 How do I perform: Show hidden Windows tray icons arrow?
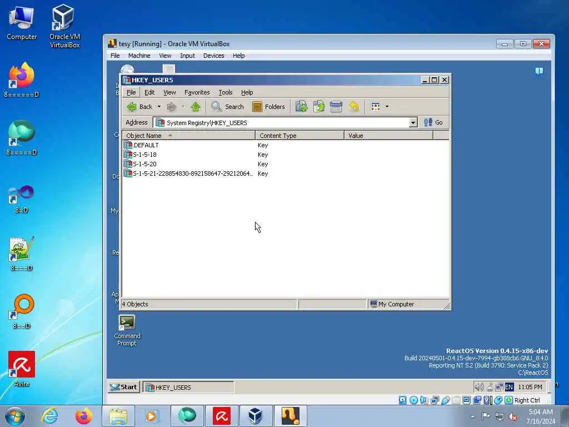click(472, 416)
